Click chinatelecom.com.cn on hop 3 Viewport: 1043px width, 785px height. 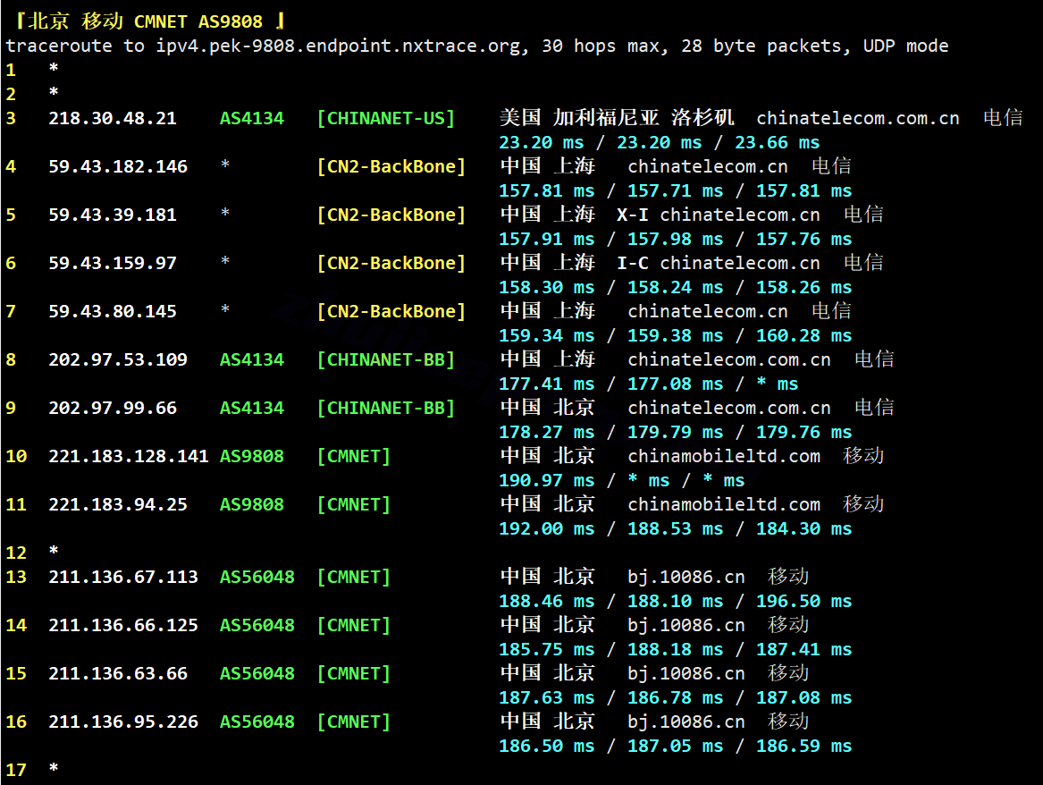click(857, 118)
